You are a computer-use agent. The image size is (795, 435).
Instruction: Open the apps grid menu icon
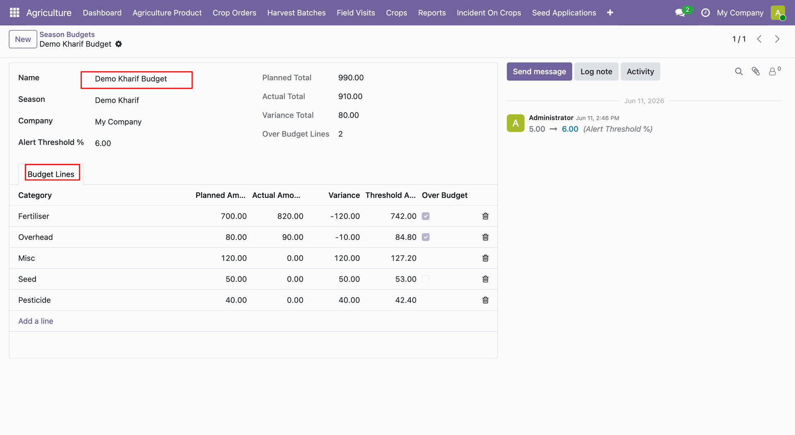pyautogui.click(x=14, y=12)
